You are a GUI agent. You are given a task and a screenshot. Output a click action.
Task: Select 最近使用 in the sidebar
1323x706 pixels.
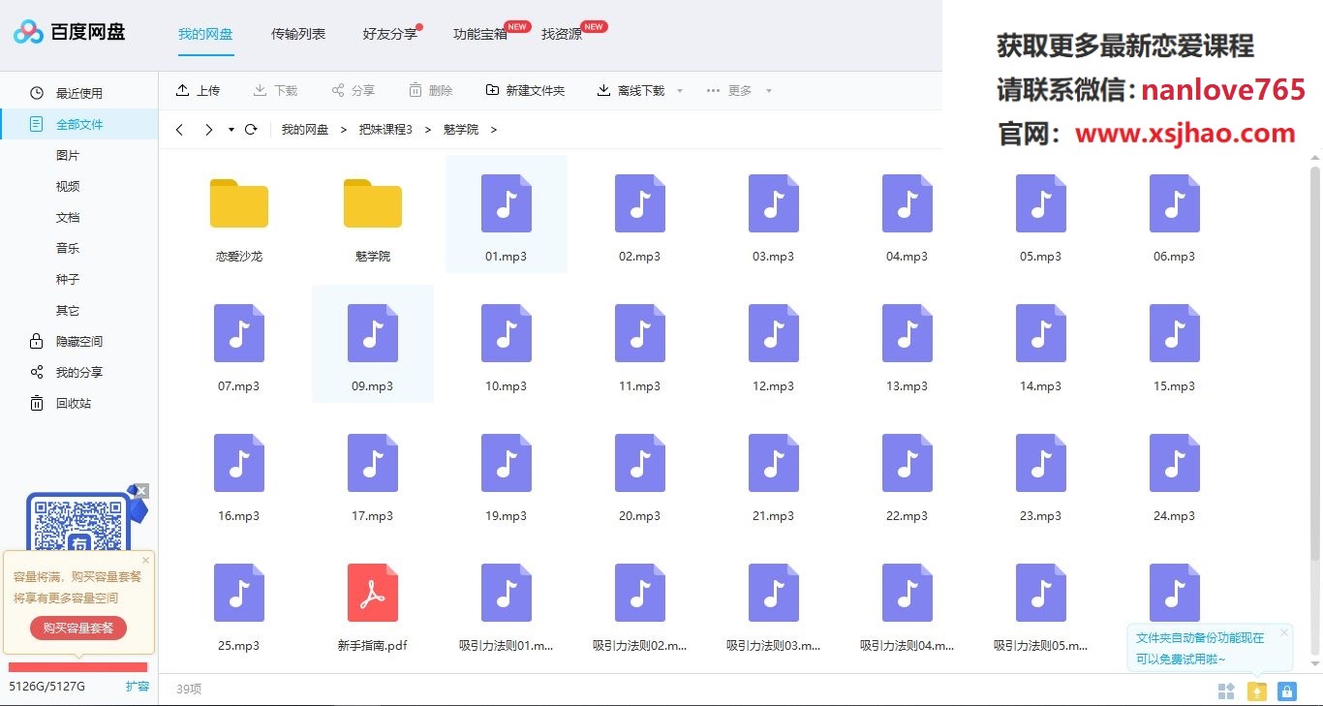pos(79,93)
